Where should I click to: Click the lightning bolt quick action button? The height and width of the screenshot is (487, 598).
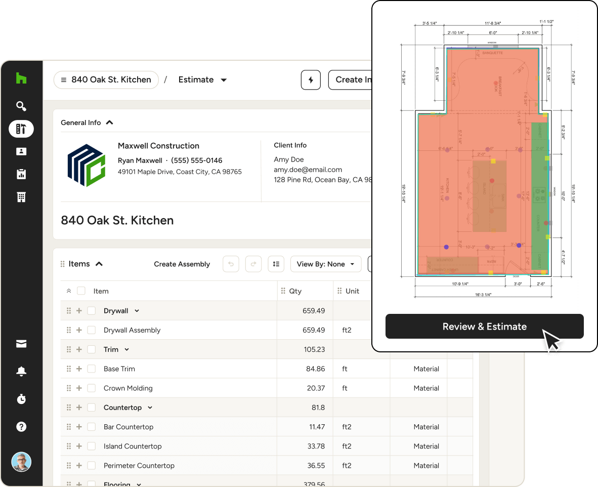(311, 80)
